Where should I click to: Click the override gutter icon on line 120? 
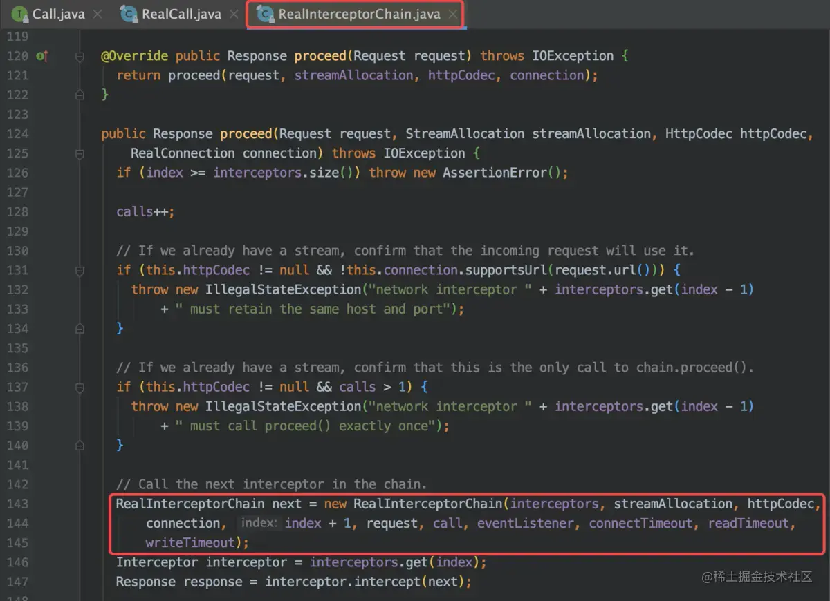(43, 56)
